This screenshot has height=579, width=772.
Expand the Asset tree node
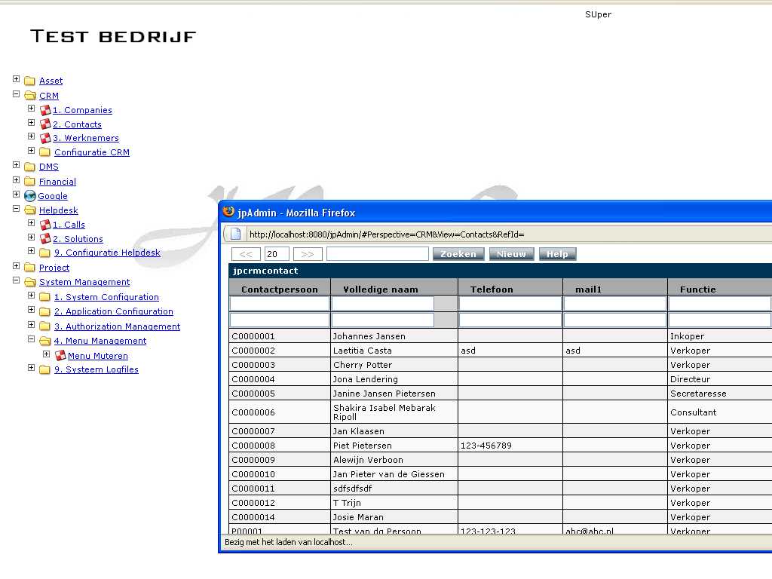coord(17,79)
